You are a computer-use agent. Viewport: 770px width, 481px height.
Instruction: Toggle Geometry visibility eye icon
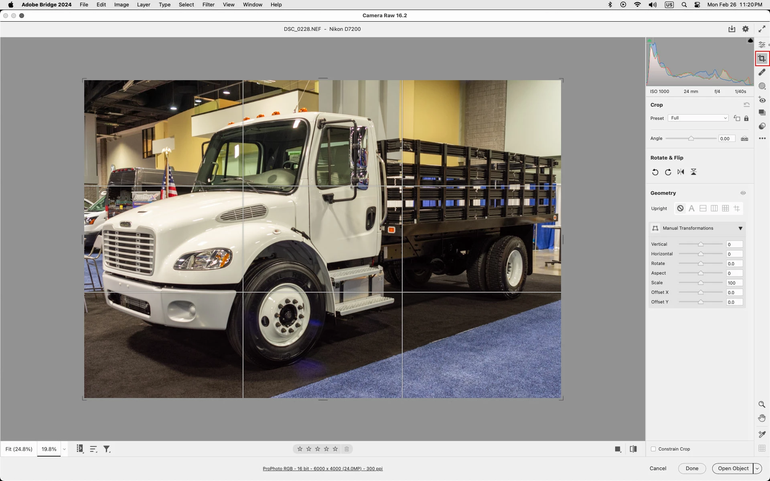[x=743, y=193]
